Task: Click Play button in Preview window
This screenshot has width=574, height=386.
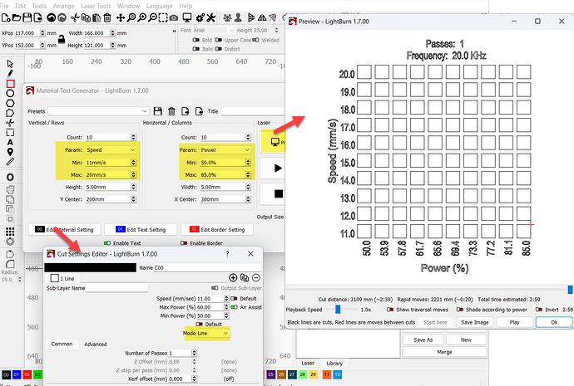Action: click(514, 322)
